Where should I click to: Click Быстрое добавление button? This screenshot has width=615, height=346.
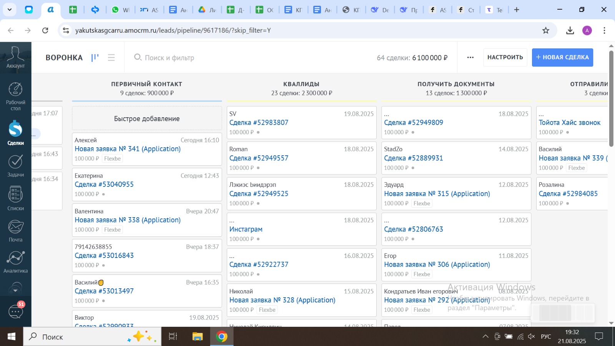(147, 118)
